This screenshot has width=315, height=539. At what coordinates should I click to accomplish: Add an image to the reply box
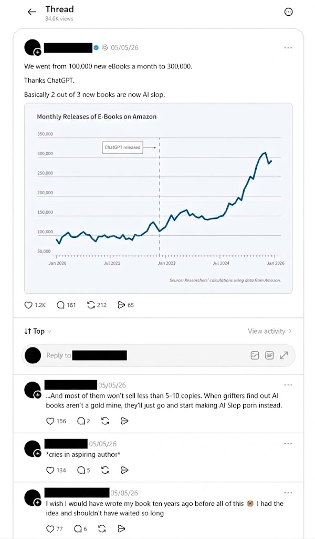coord(255,355)
